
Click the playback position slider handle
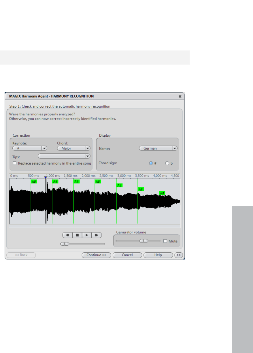pos(65,244)
